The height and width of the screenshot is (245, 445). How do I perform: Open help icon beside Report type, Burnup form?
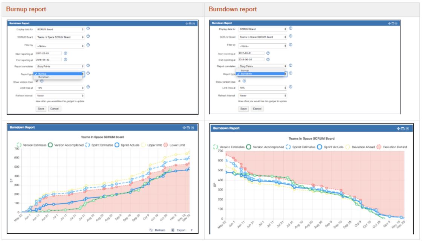tap(88, 73)
